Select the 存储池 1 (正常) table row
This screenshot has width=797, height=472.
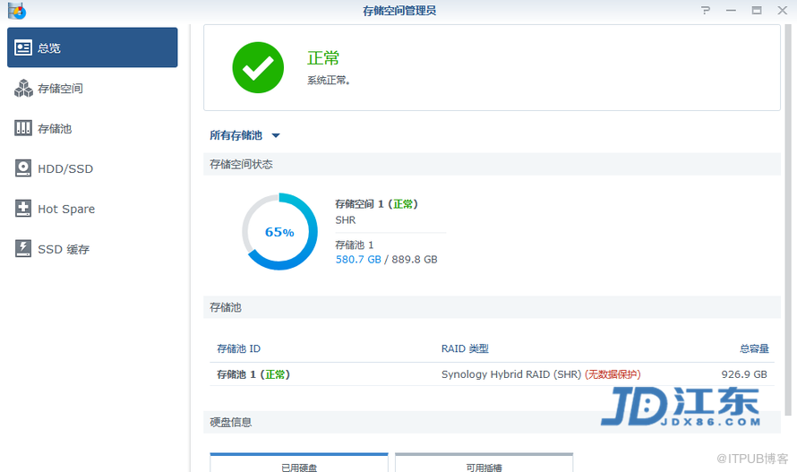tap(491, 374)
